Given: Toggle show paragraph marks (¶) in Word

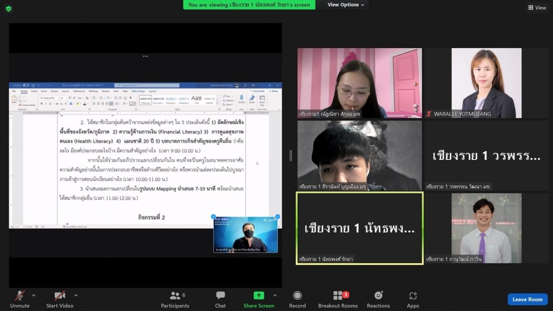Looking at the screenshot, I should pyautogui.click(x=131, y=98).
